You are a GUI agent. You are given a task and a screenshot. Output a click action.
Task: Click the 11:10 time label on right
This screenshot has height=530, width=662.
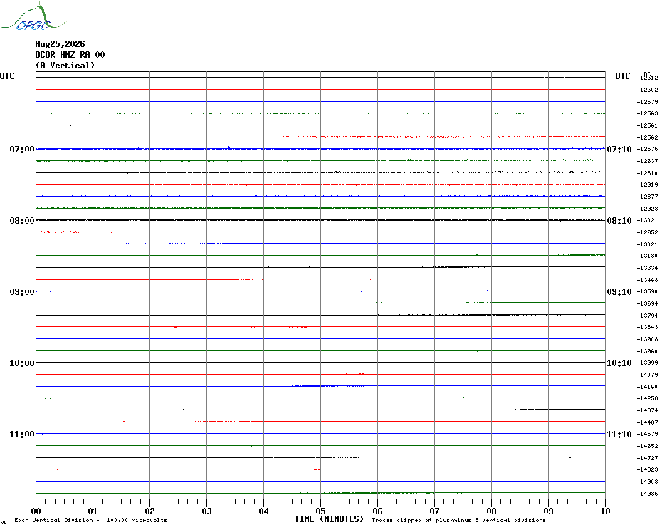coord(619,434)
